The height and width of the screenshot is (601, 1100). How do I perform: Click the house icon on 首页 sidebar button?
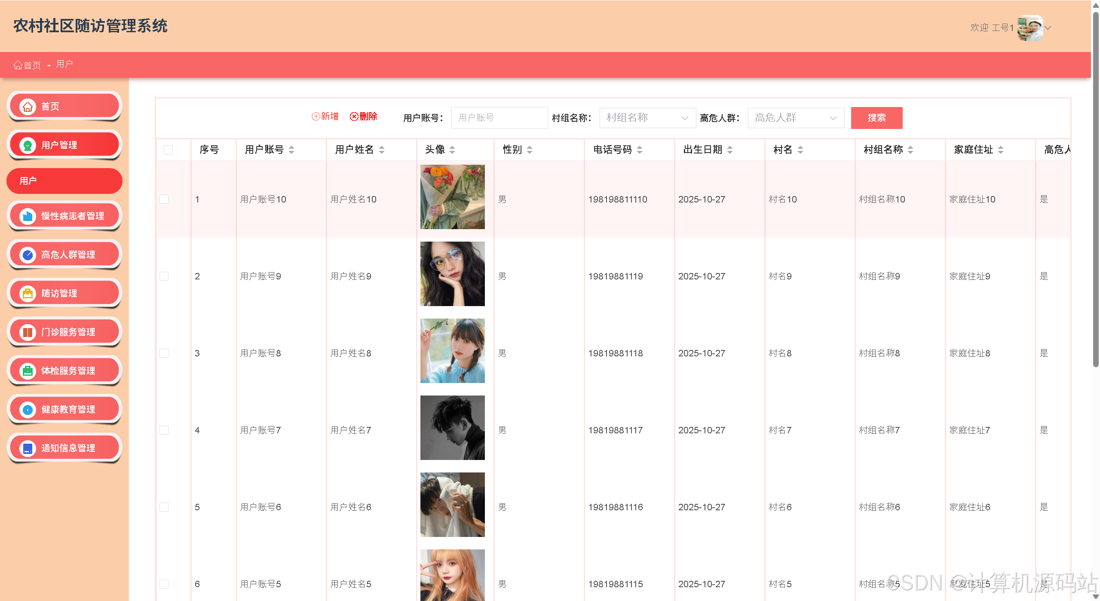(x=28, y=106)
